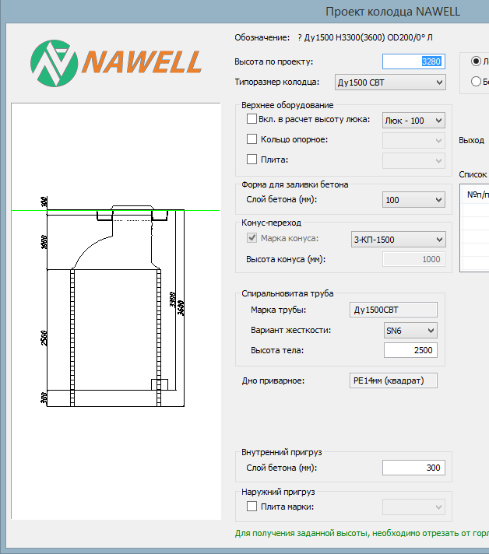This screenshot has height=554, width=489.
Task: Click the green cutting note text at bottom
Action: (x=362, y=533)
